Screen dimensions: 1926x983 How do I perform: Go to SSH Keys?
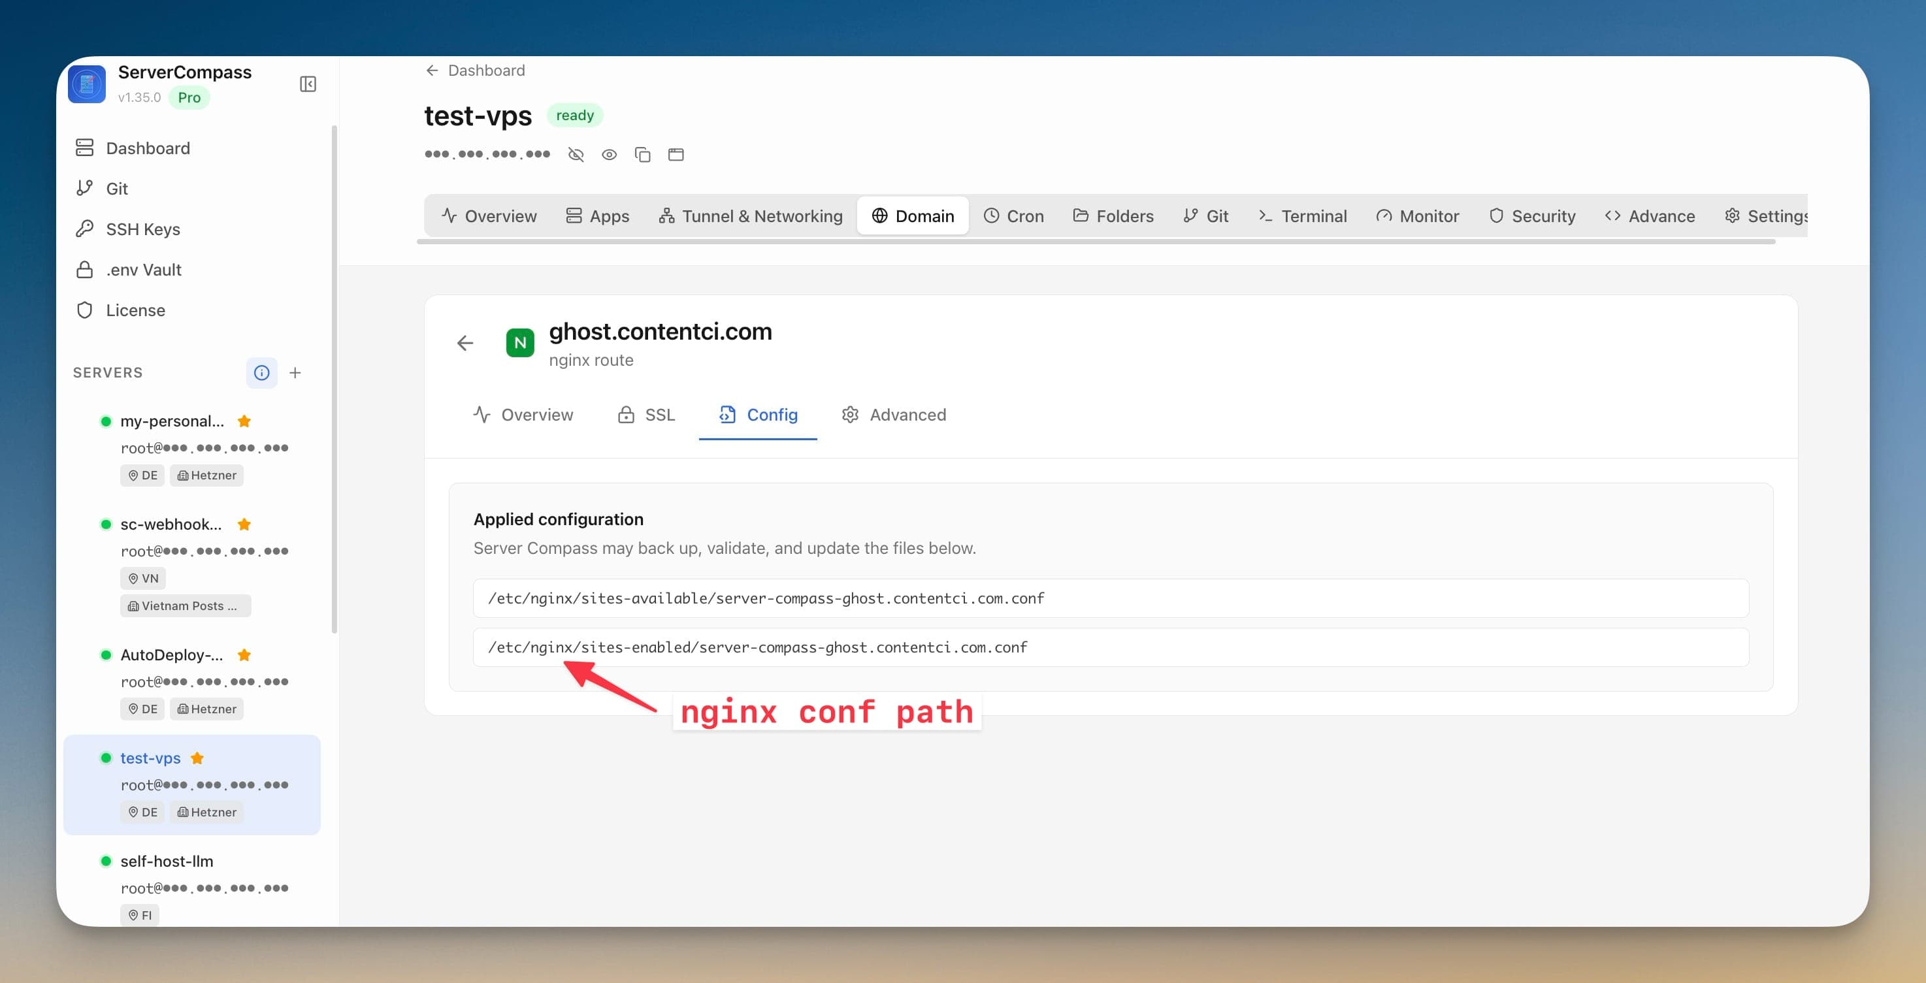pyautogui.click(x=128, y=229)
